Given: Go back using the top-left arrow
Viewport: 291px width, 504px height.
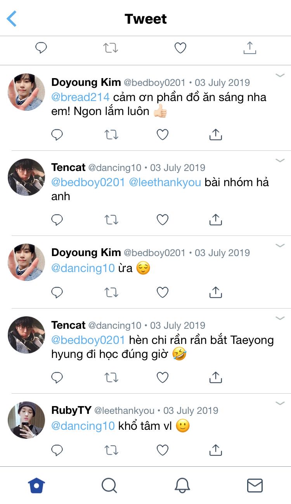Looking at the screenshot, I should coord(12,19).
